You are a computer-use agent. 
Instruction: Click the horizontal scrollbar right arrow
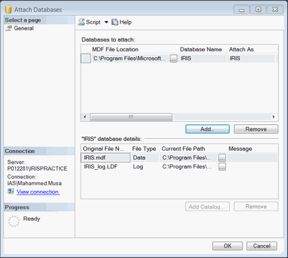(273, 117)
